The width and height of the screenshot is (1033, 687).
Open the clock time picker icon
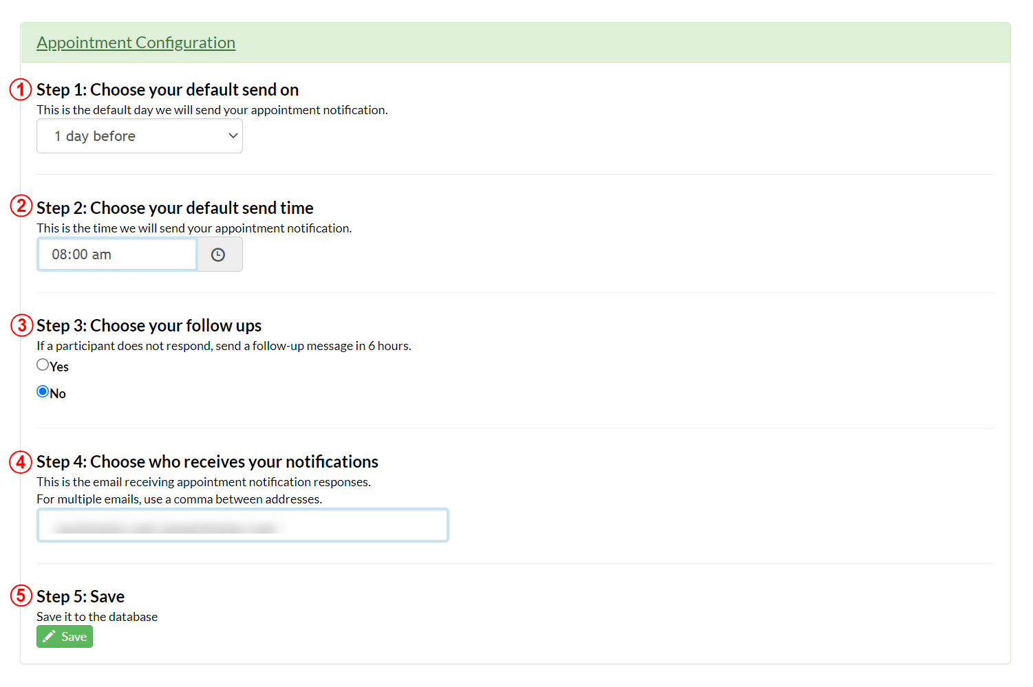point(220,254)
